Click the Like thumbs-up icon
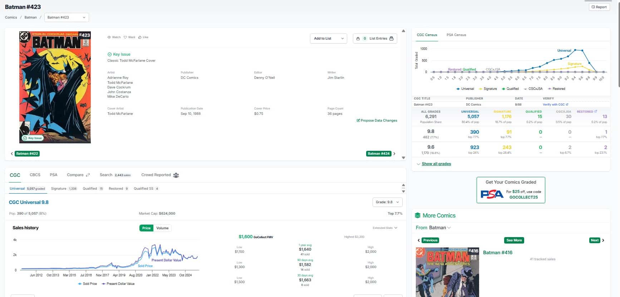 (x=140, y=37)
